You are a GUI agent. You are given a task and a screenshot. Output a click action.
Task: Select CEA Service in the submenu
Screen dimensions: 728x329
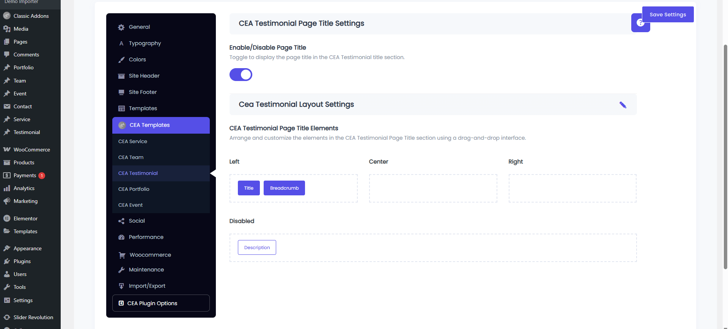point(133,141)
